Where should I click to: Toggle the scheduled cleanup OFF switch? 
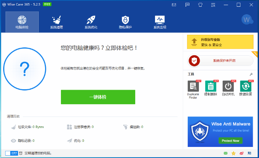click(x=11, y=153)
